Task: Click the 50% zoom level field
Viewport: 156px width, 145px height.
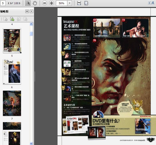Action: click(x=61, y=3)
